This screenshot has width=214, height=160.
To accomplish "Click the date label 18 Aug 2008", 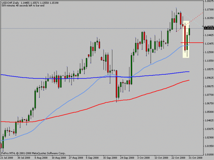I will pyautogui.click(x=59, y=158).
